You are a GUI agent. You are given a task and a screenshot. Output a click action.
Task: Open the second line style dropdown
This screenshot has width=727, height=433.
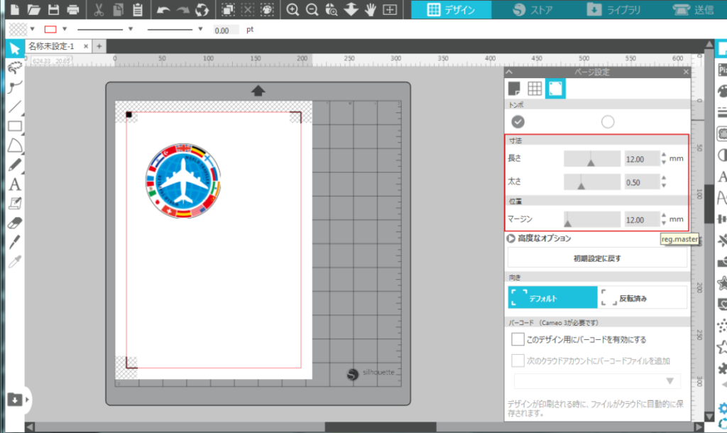click(200, 29)
